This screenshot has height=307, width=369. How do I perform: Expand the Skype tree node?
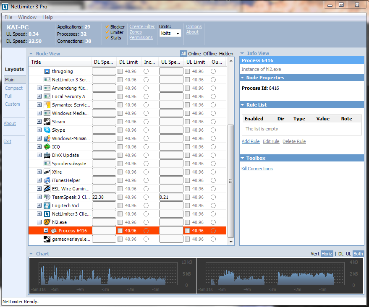pos(39,130)
